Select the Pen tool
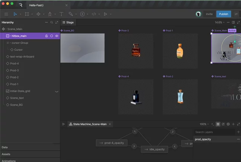 tap(50, 14)
